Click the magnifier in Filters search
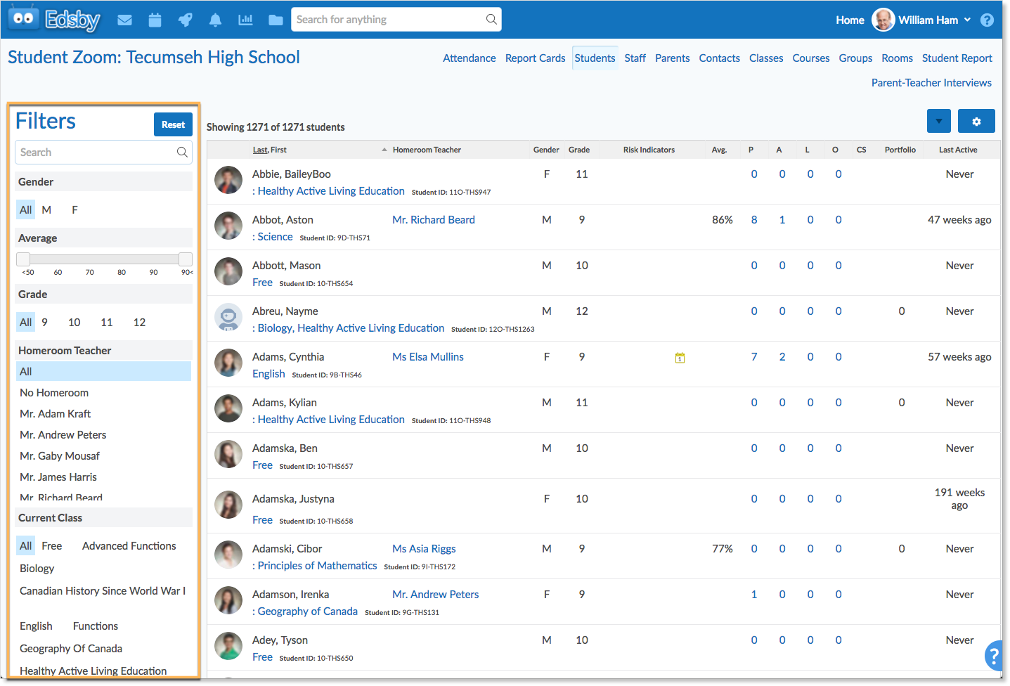Screen dimensions: 1010x686 (182, 152)
